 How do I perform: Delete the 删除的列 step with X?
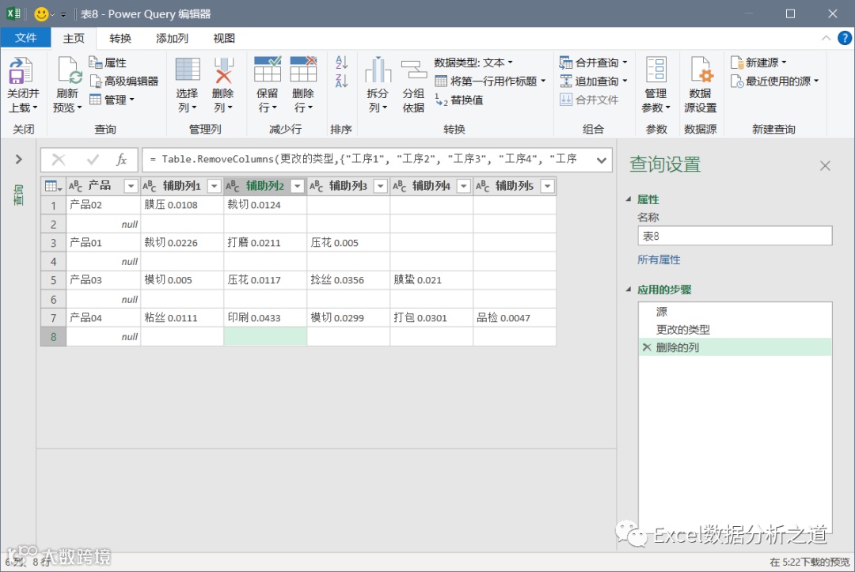(x=647, y=347)
